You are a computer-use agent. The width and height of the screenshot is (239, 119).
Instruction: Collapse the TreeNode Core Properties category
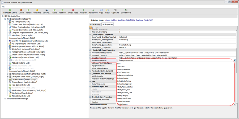click(90, 97)
